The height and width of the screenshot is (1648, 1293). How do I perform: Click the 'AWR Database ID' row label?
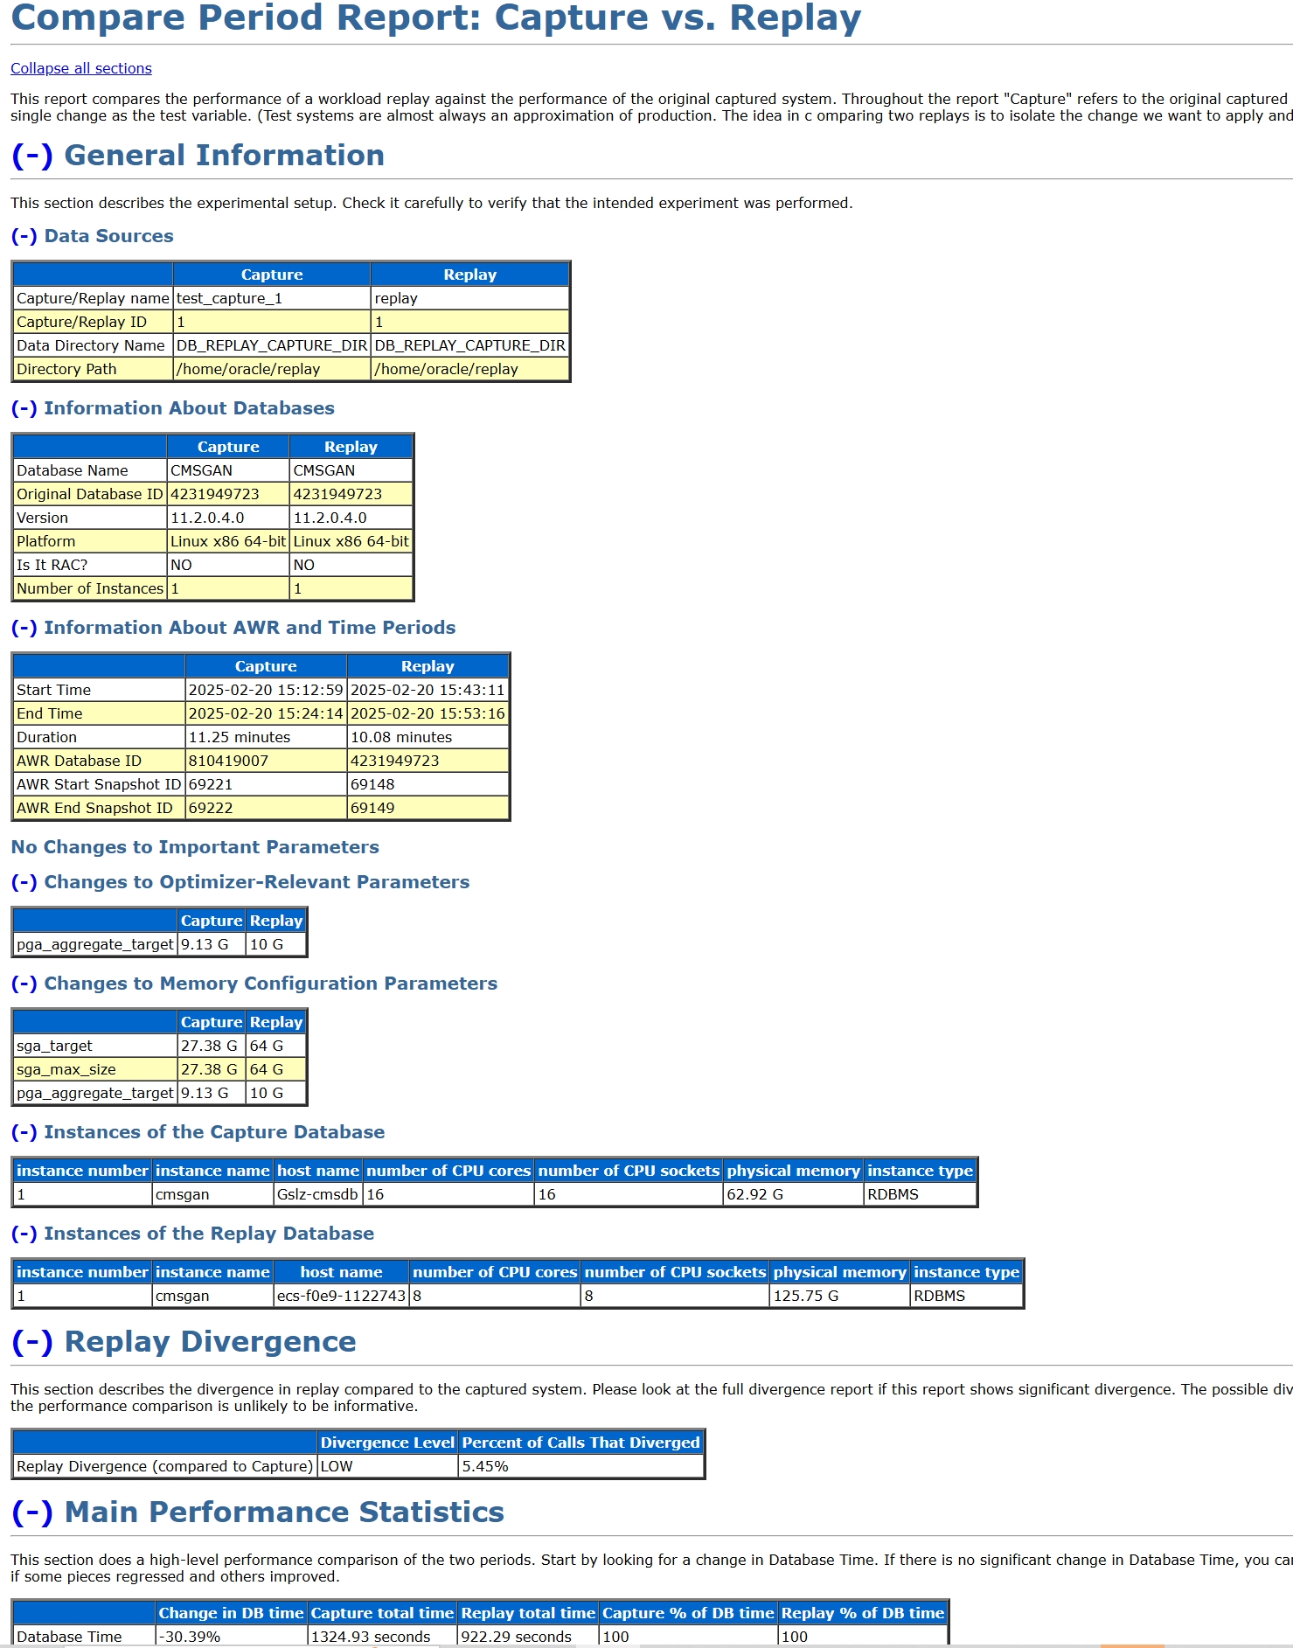click(99, 761)
